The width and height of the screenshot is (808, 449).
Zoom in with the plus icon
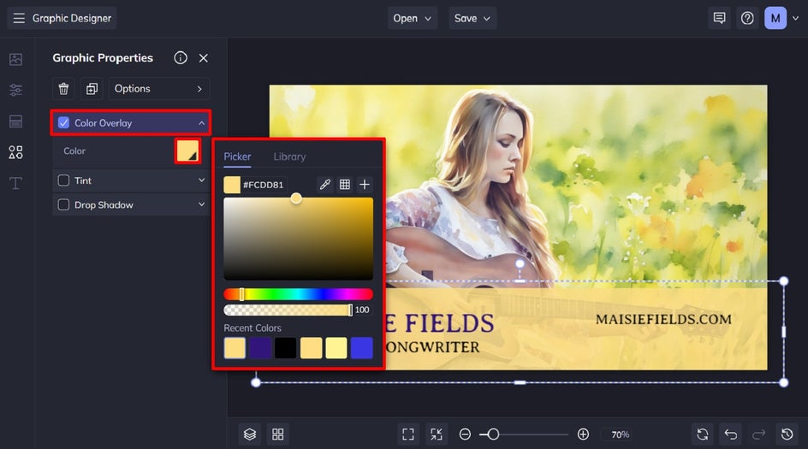click(x=583, y=434)
